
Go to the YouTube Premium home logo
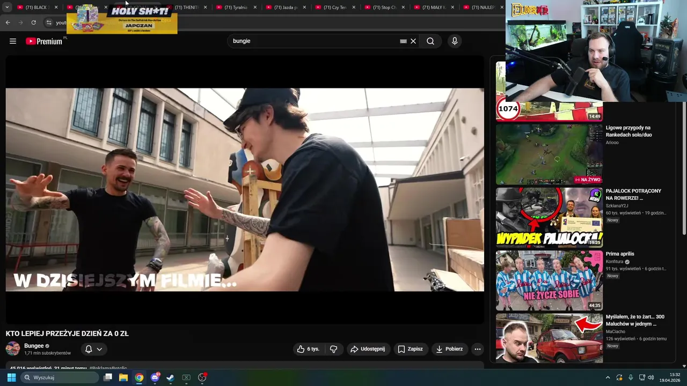click(44, 41)
